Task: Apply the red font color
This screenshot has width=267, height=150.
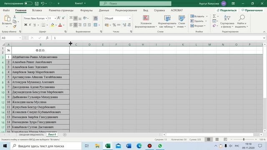Action: (x=60, y=25)
